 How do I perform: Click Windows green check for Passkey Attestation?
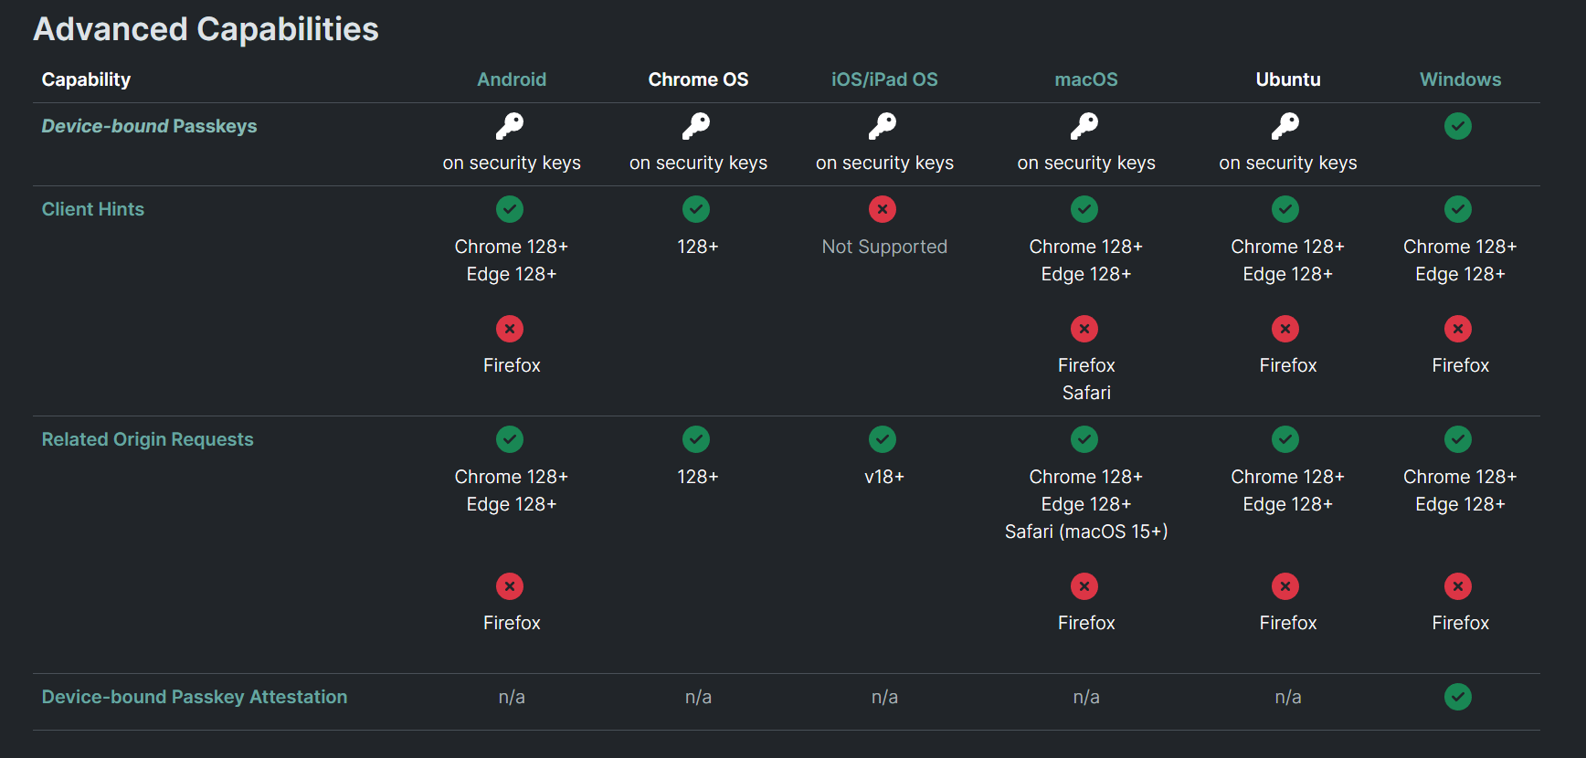(1458, 697)
